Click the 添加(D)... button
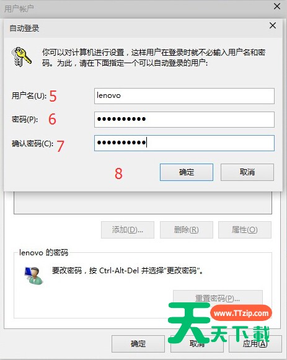The width and height of the screenshot is (287, 360). click(x=128, y=230)
